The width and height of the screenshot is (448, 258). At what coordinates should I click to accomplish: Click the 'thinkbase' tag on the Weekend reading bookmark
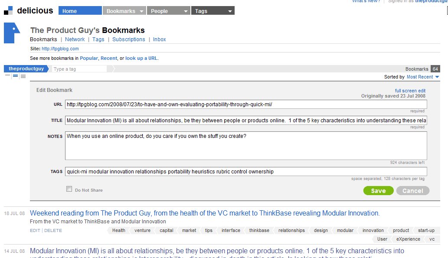(x=259, y=231)
